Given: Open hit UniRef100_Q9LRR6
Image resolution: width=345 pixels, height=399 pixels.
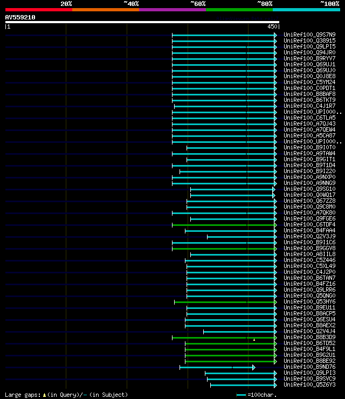Looking at the screenshot, I should pos(309,290).
